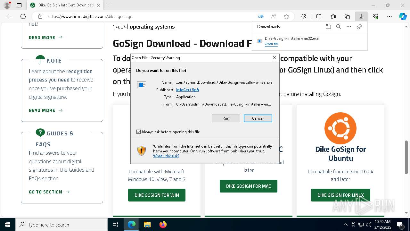Open Edge Settings and more menu
Image resolution: width=410 pixels, height=231 pixels.
(389, 16)
